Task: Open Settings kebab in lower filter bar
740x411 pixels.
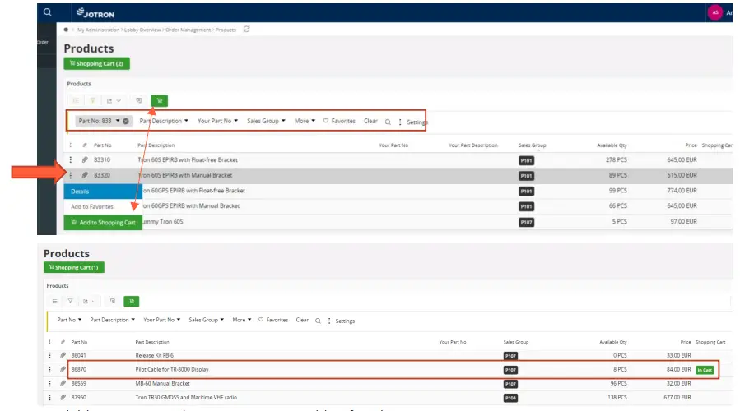Action: [329, 321]
